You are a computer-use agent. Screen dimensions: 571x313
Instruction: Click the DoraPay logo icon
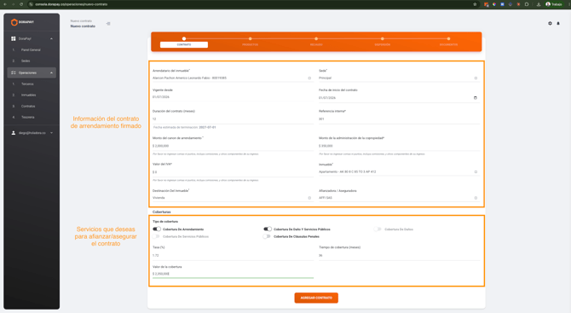14,22
